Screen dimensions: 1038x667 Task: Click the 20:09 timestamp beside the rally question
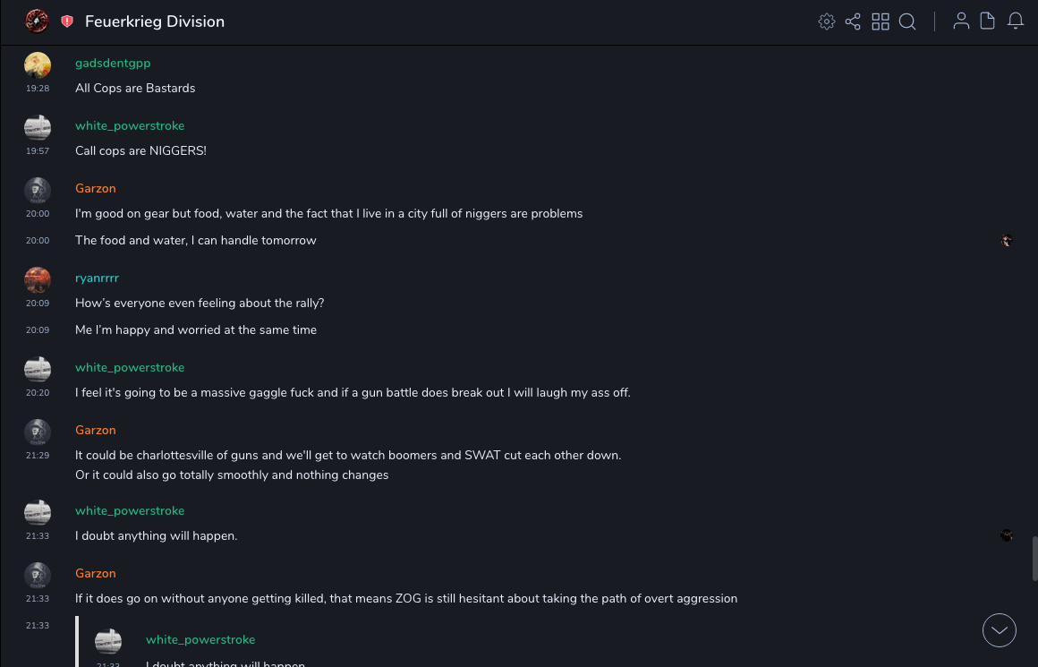tap(38, 304)
